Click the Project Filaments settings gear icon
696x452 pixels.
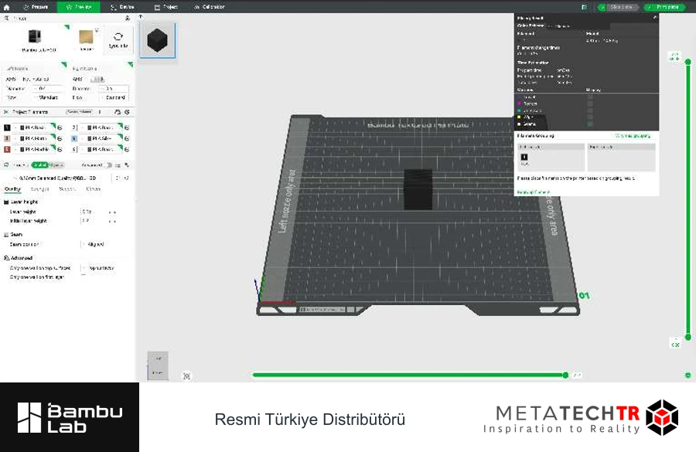click(x=127, y=112)
